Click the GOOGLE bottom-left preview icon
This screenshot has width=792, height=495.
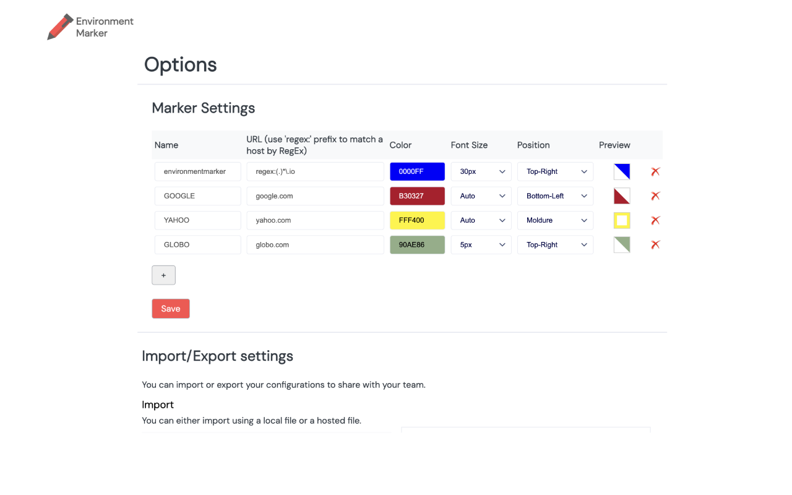pos(622,196)
